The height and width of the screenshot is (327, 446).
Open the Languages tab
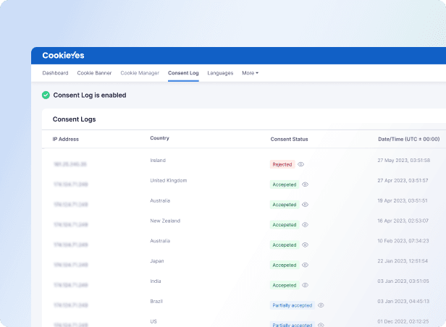click(x=220, y=73)
